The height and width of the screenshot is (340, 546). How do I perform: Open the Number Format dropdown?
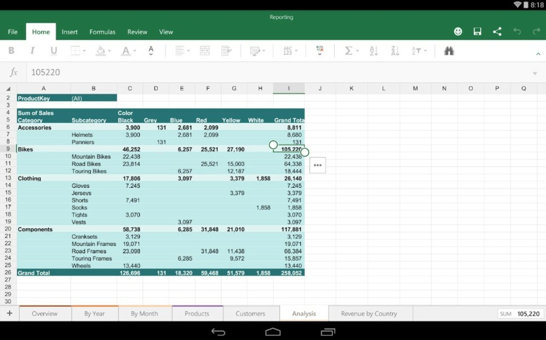coord(289,51)
